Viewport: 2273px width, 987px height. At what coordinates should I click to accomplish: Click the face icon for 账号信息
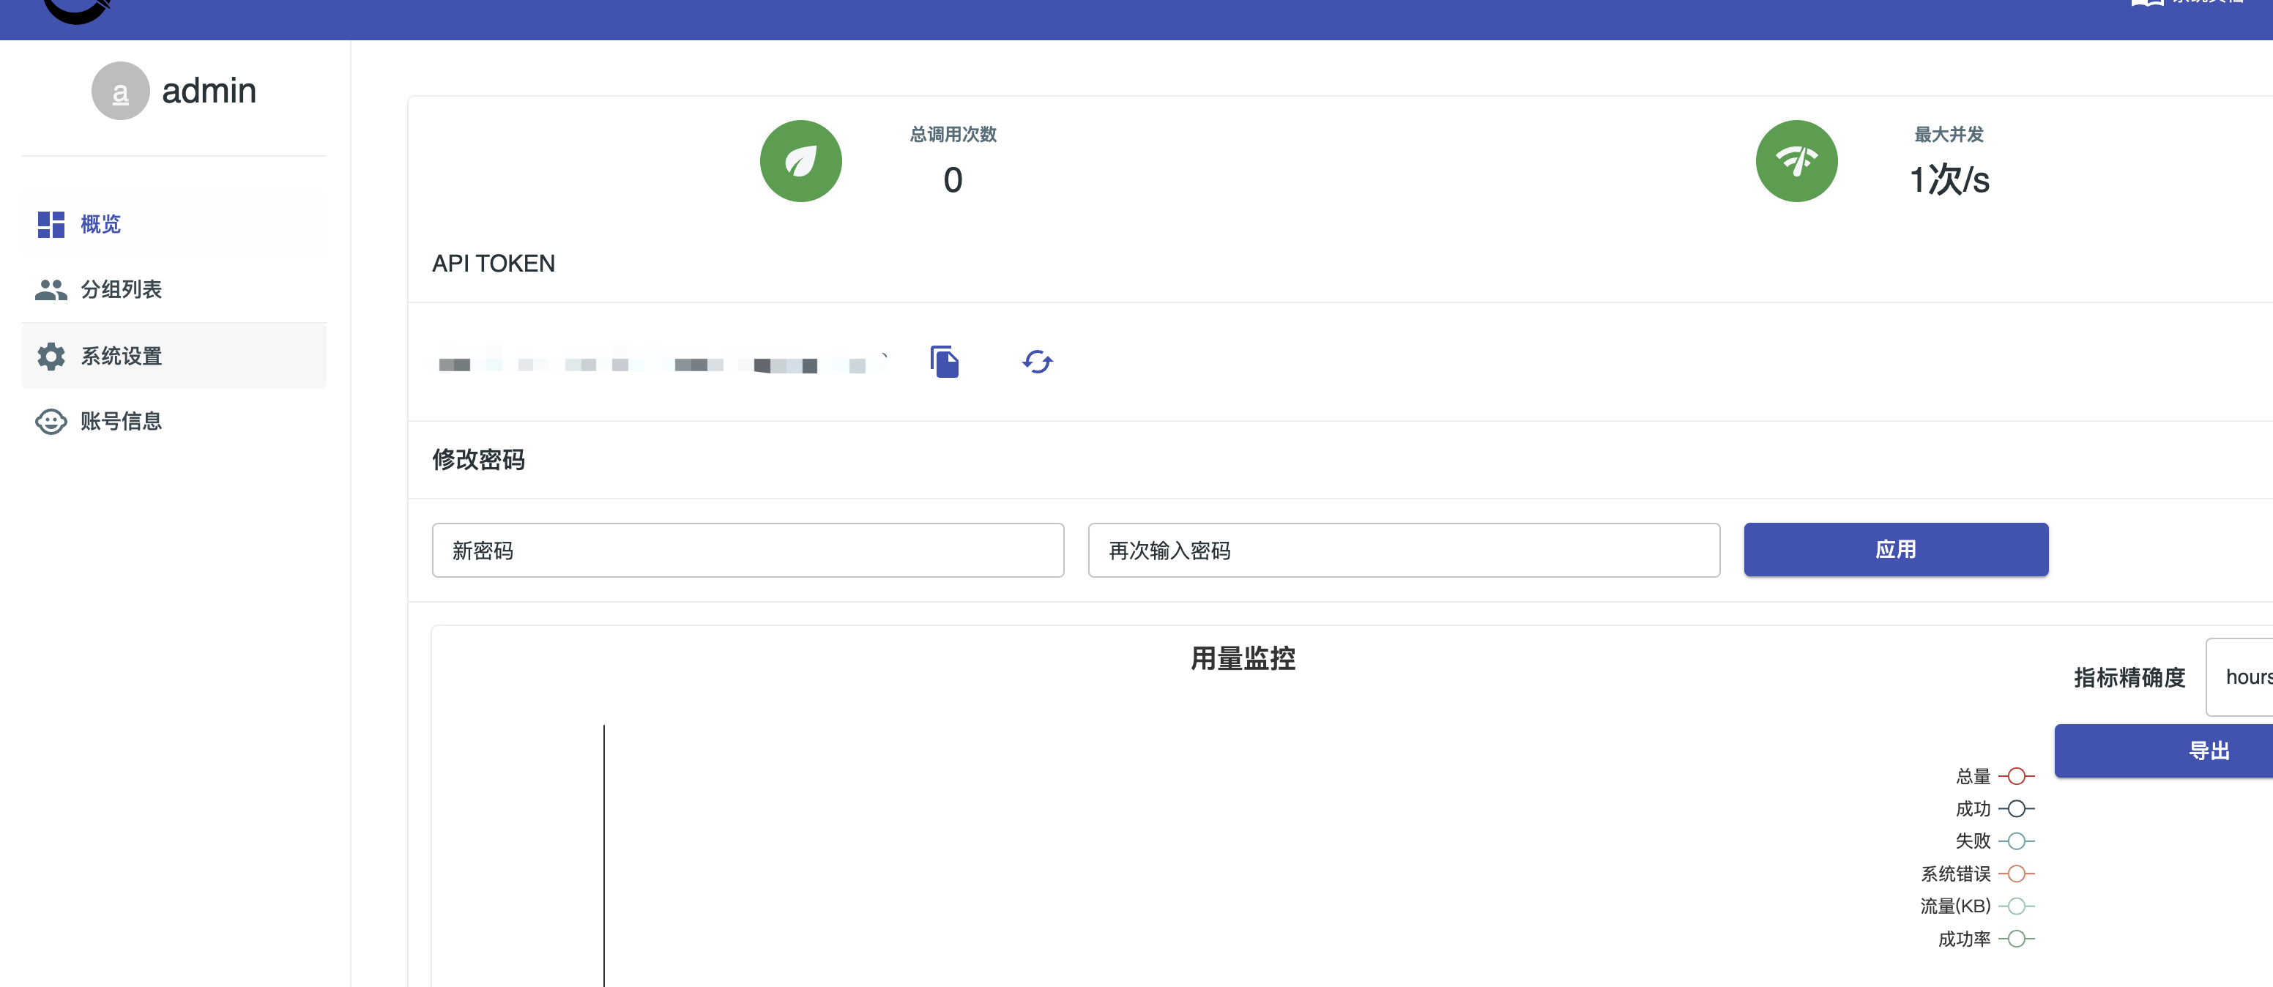click(x=51, y=422)
